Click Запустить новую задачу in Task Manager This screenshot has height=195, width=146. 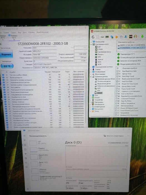pyautogui.click(x=113, y=136)
